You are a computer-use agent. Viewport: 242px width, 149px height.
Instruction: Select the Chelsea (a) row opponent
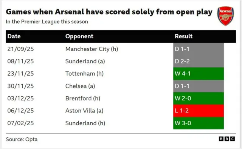point(80,86)
